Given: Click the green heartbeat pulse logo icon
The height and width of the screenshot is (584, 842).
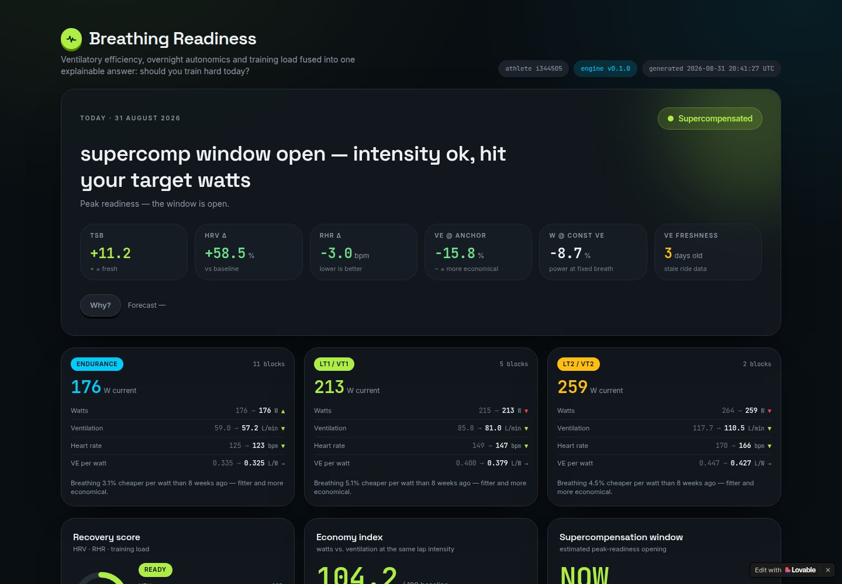Looking at the screenshot, I should 71,39.
